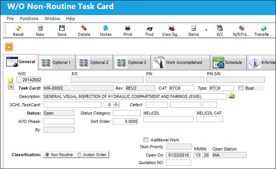Screen dimensions: 276x169
Task: Select the Non Routine classification
Action: pyautogui.click(x=47, y=155)
